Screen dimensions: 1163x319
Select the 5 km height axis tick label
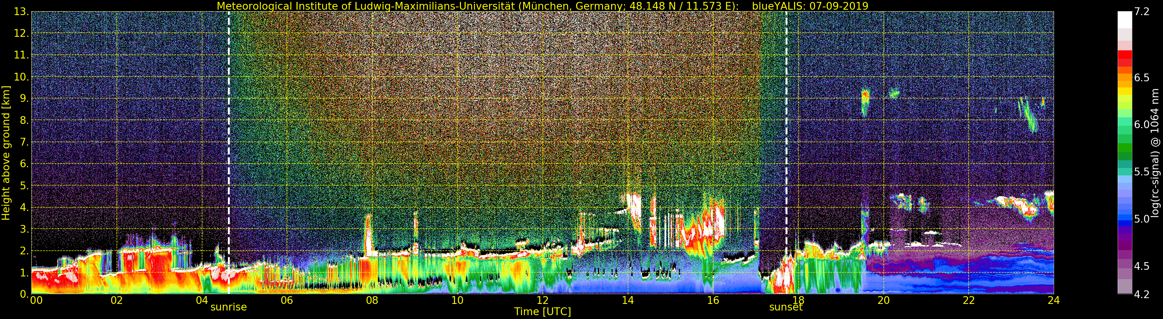pos(24,185)
